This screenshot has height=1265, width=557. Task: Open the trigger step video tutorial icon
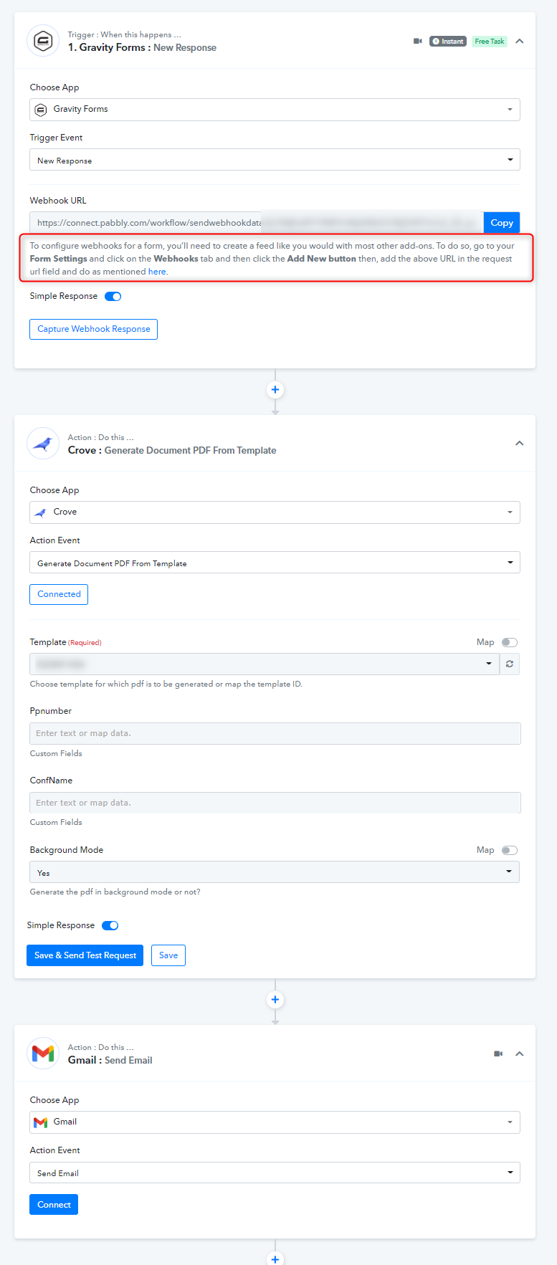[x=418, y=41]
